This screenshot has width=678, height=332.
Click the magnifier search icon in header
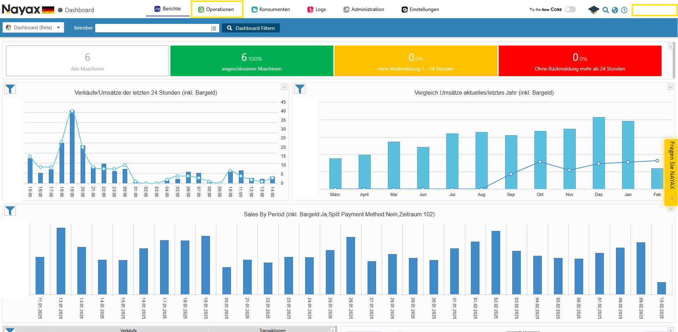tap(605, 10)
